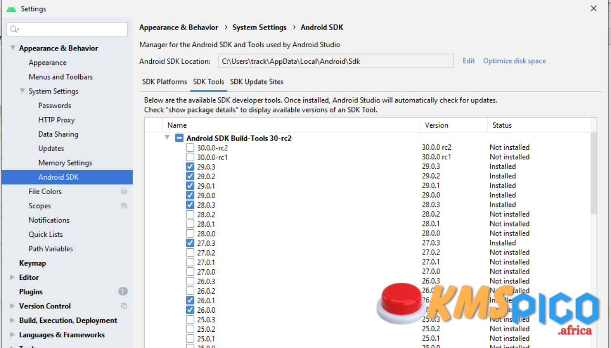Click the 29.0.0 version cell
The width and height of the screenshot is (611, 348).
(x=431, y=195)
